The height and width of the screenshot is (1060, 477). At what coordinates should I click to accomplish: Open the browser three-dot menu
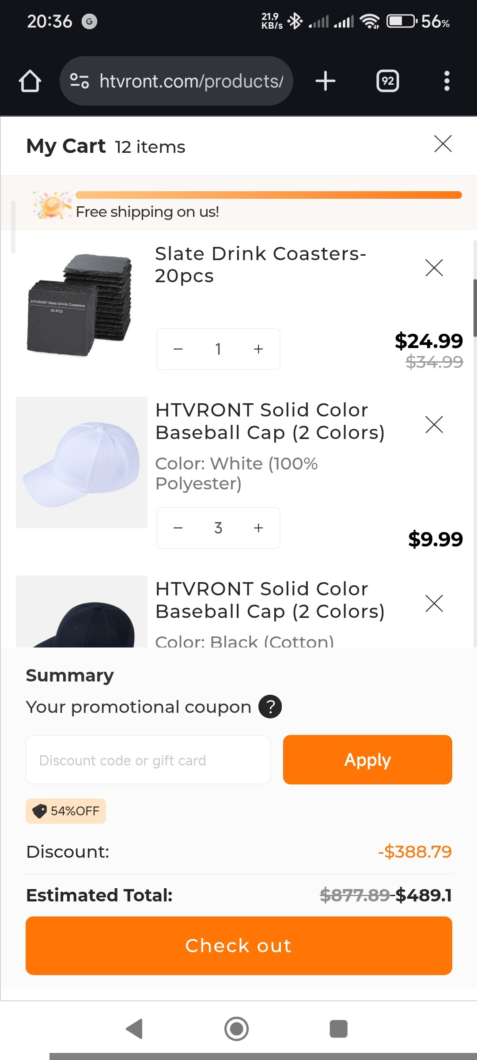(447, 81)
